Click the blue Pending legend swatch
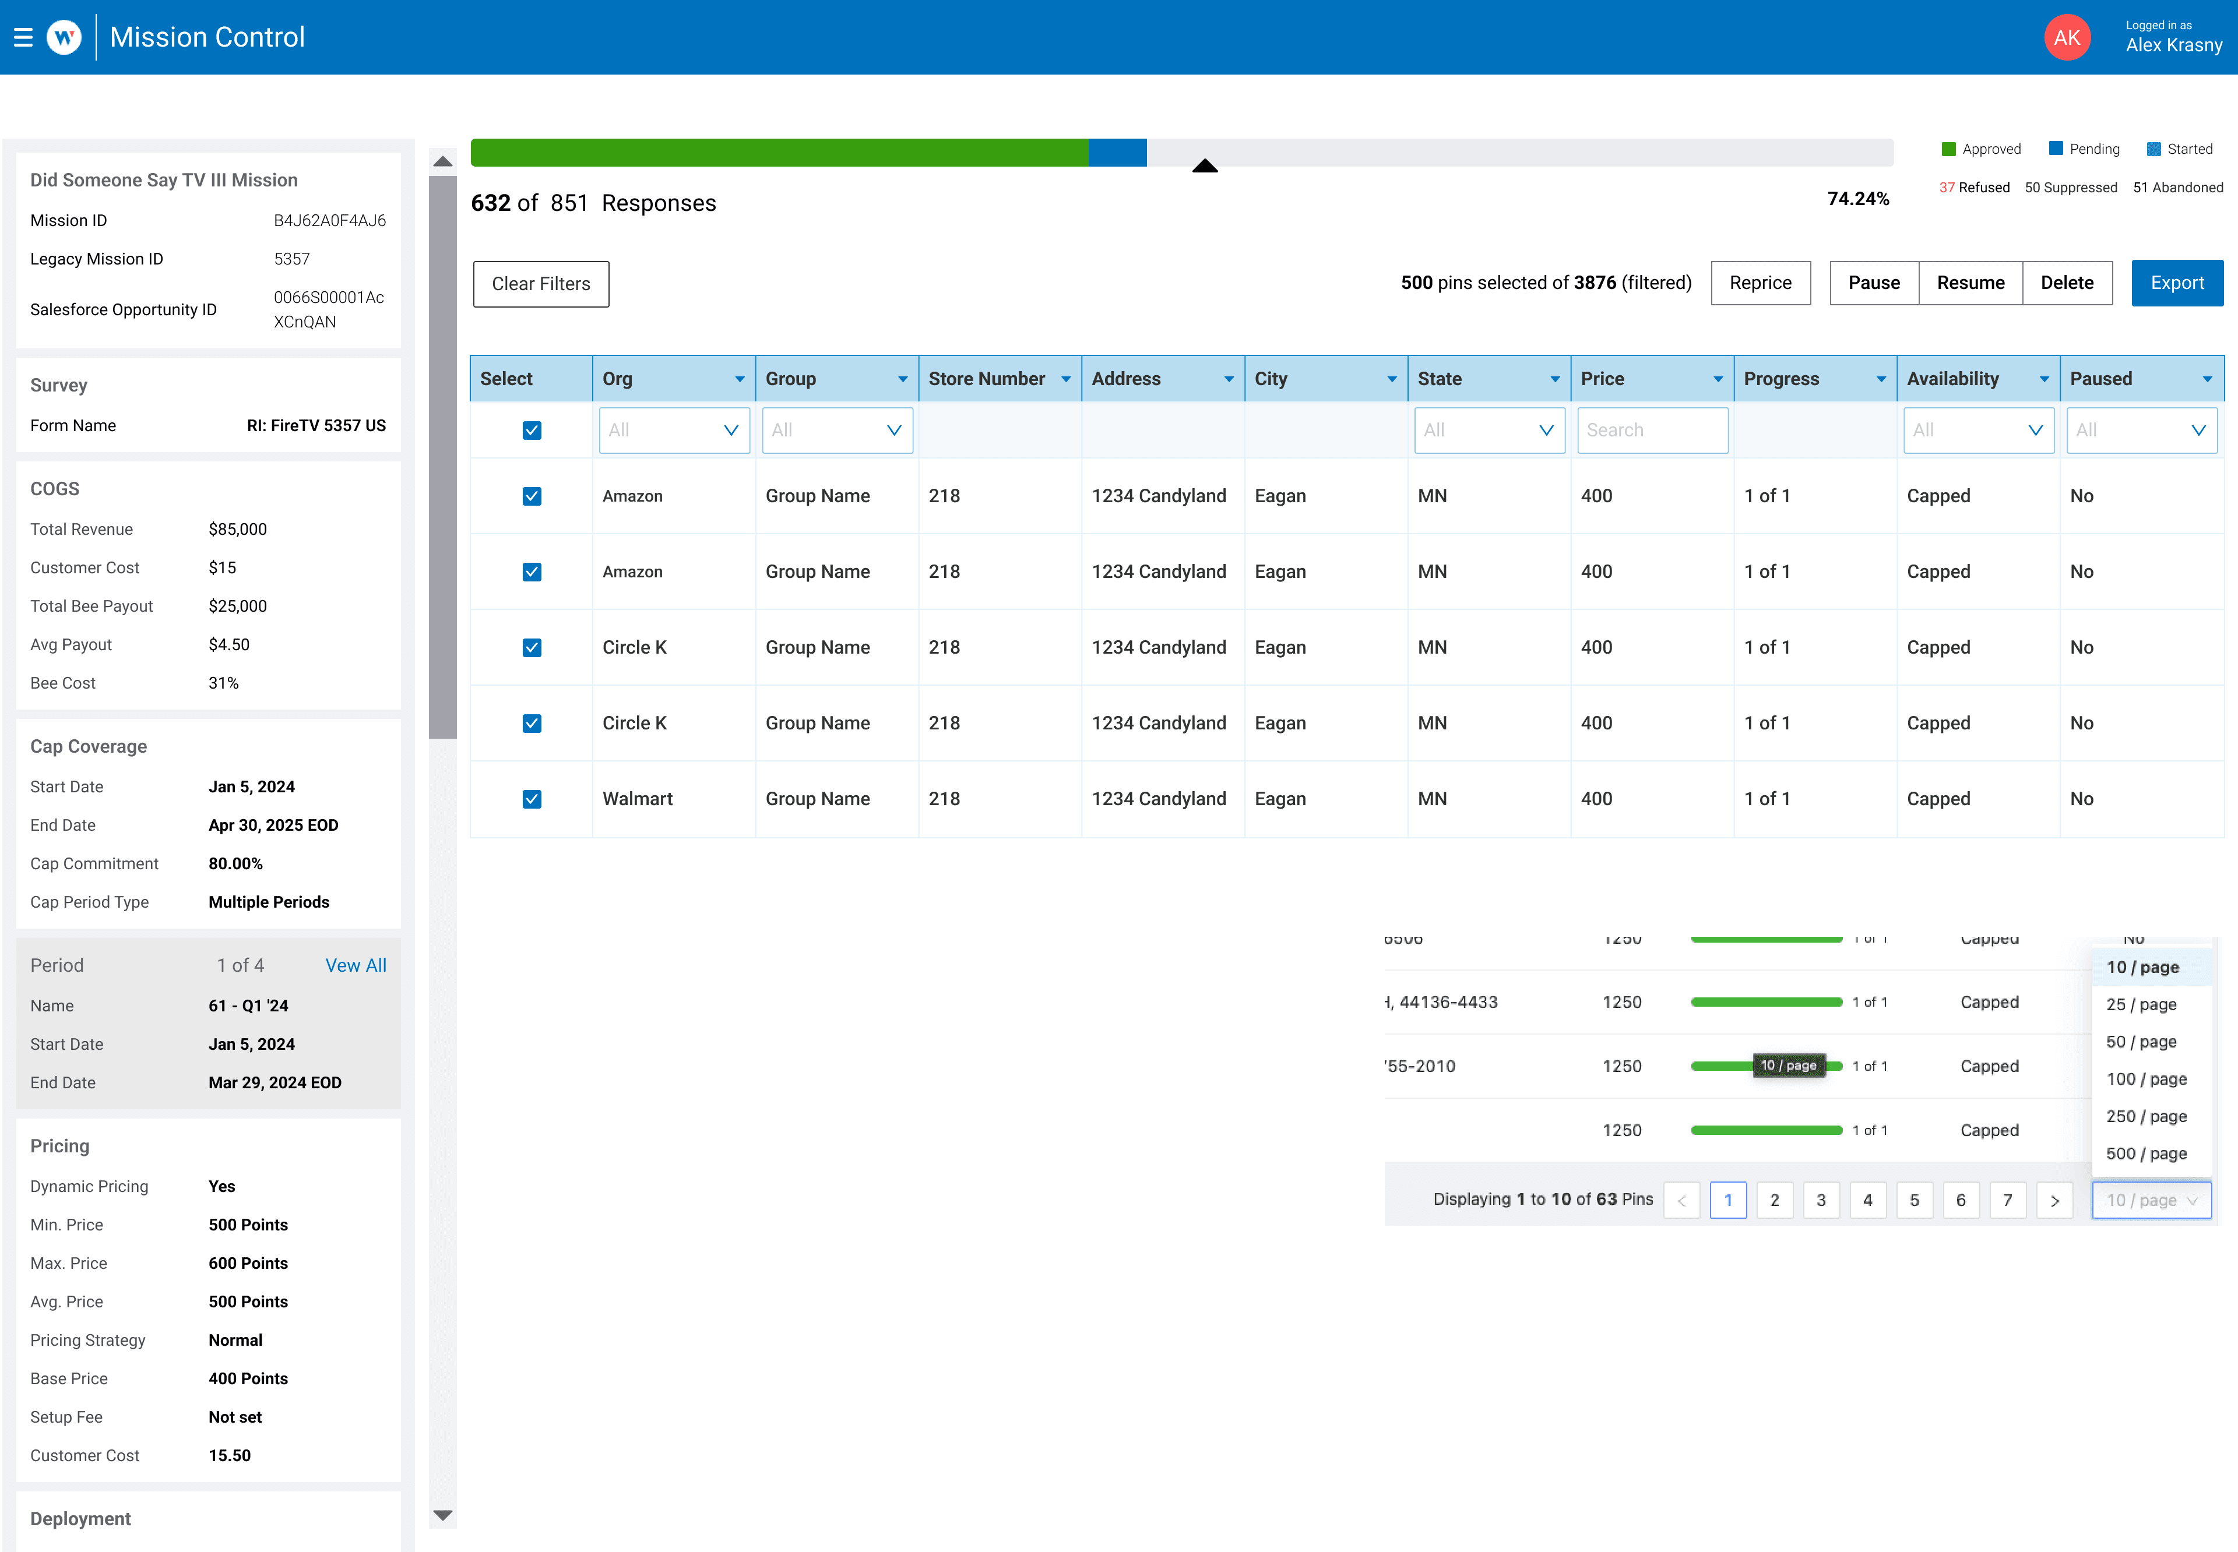 [x=2056, y=149]
